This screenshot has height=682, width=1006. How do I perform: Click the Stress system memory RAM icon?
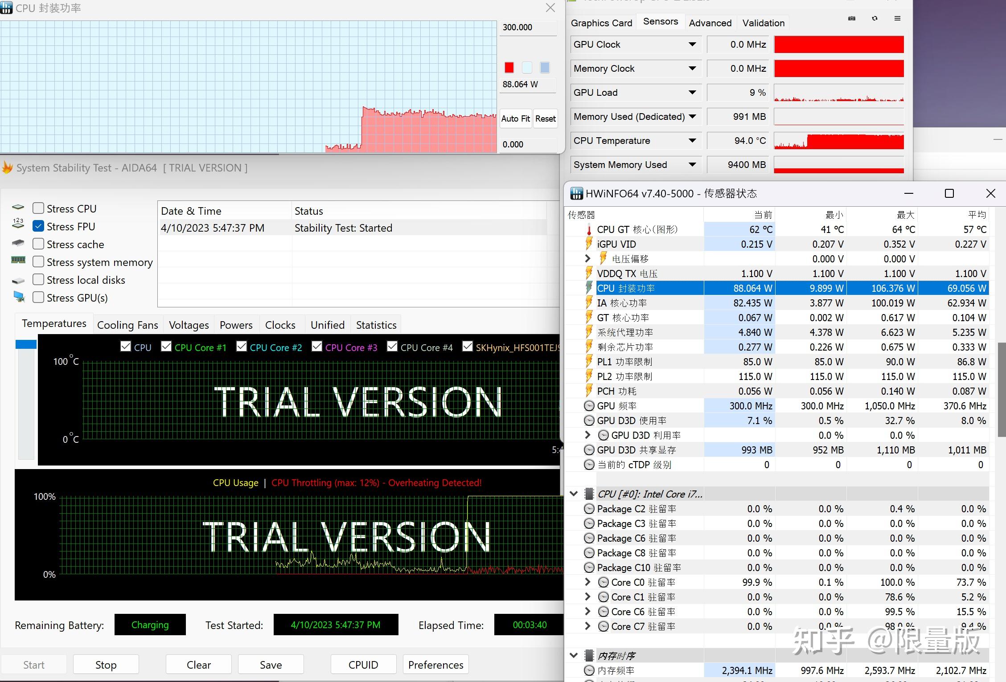18,260
